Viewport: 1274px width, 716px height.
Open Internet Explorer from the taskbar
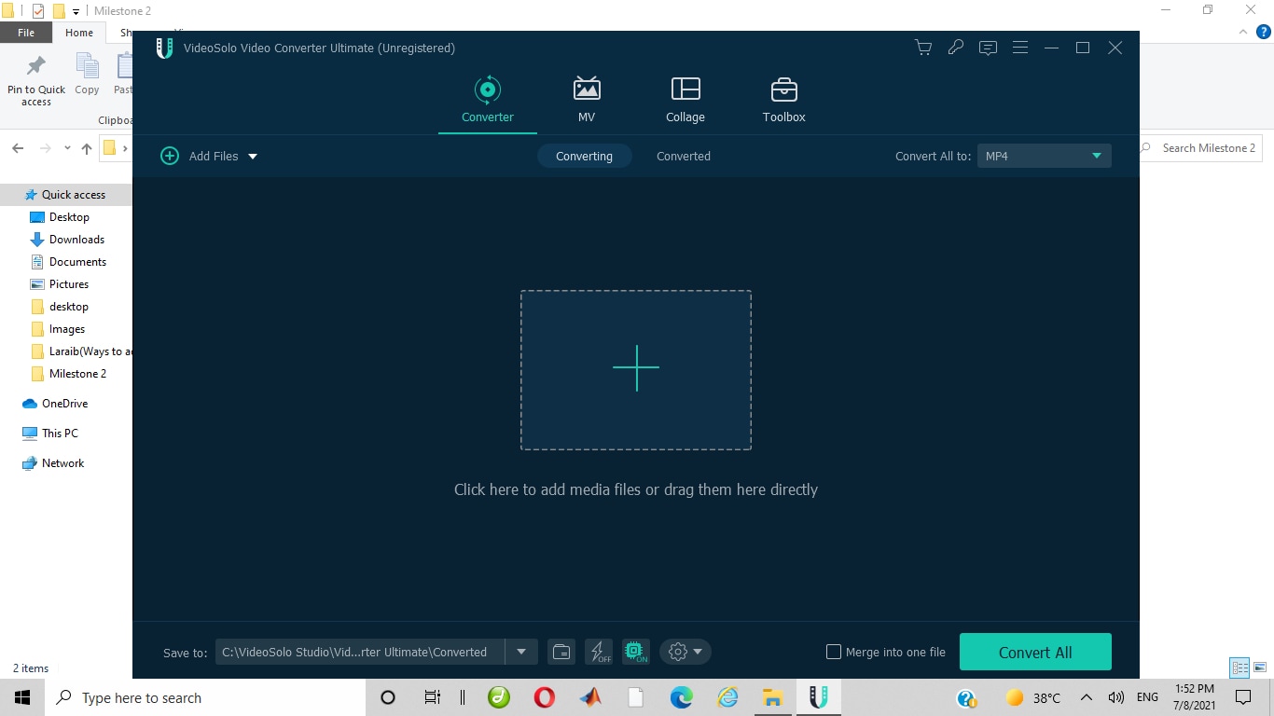pyautogui.click(x=727, y=697)
